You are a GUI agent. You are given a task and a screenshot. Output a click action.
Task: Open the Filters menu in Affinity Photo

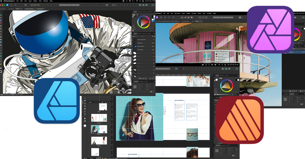[x=199, y=13]
